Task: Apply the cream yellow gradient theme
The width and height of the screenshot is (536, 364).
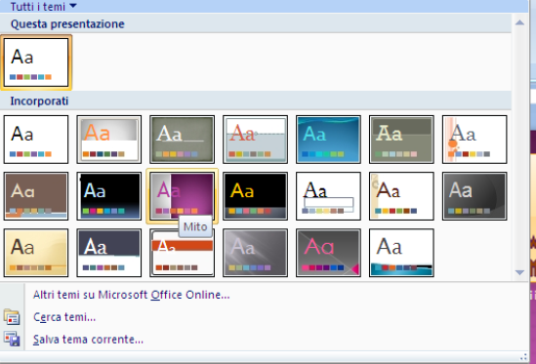Action: [36, 253]
